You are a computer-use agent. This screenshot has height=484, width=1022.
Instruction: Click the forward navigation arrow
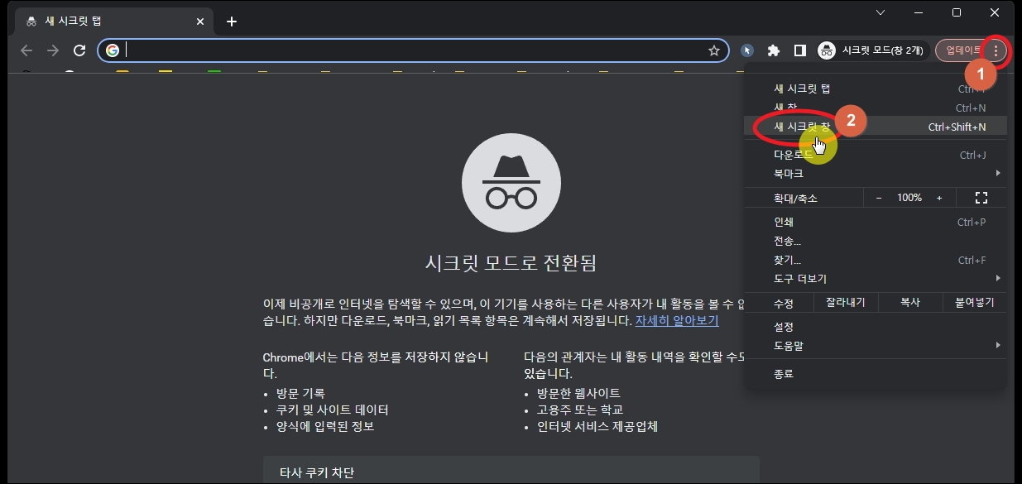coord(53,50)
